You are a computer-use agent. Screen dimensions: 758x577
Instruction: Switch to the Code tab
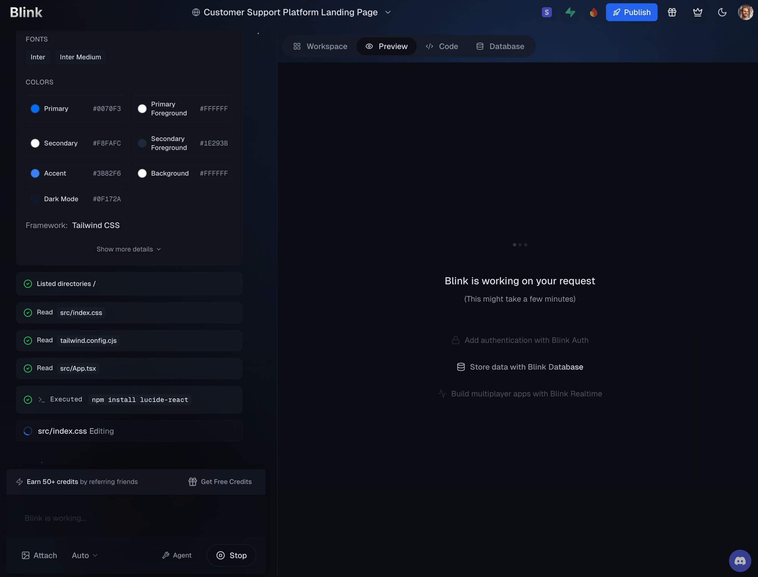pos(442,46)
